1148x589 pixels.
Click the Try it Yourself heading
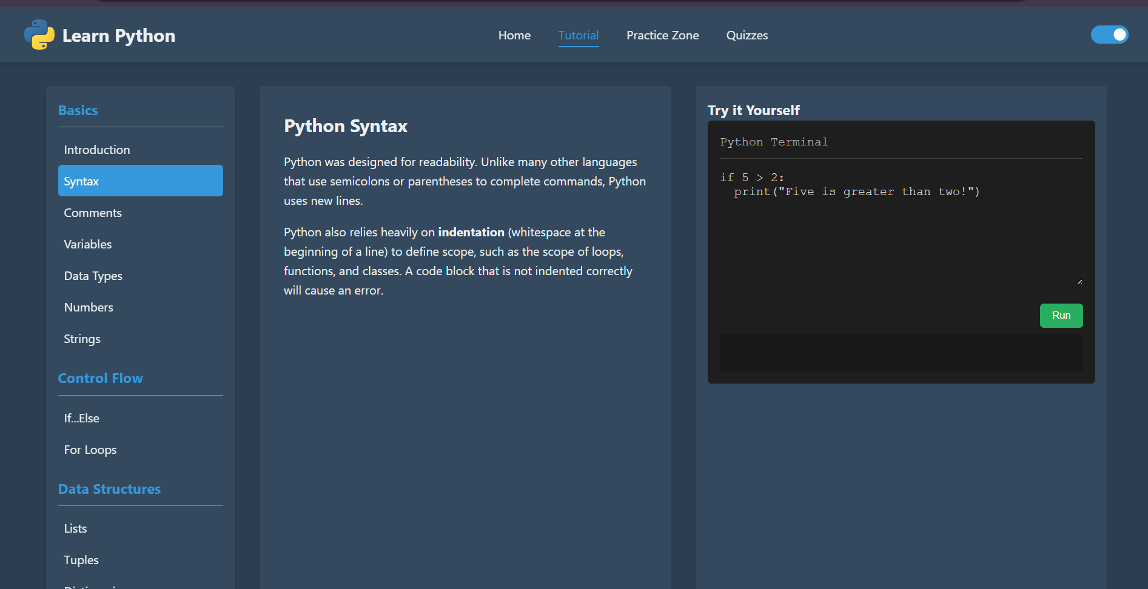(x=754, y=110)
